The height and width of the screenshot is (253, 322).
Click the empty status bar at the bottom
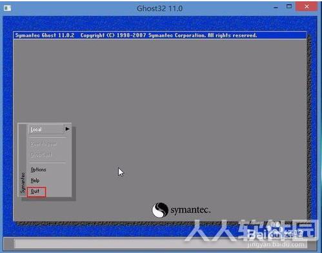coord(160,243)
